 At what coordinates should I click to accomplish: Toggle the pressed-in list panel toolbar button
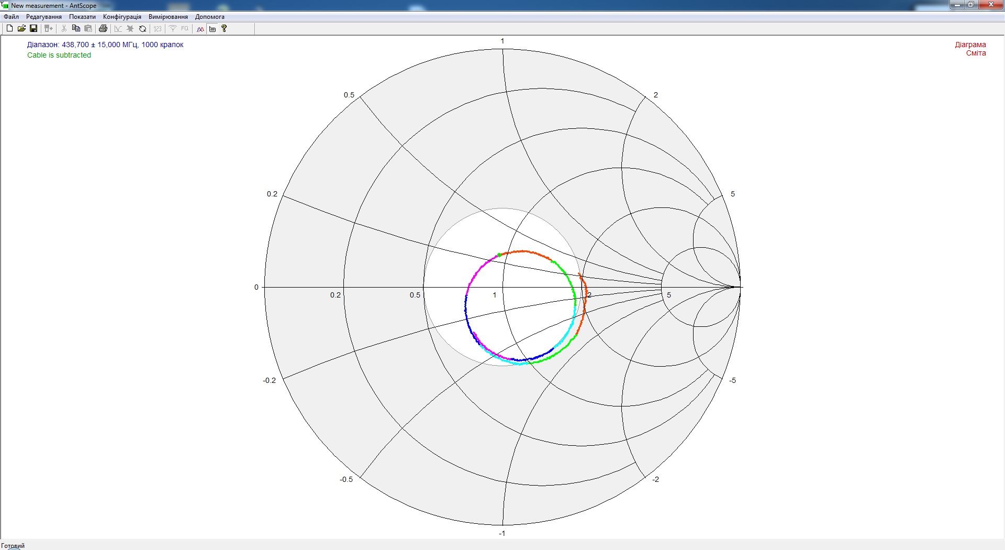[x=213, y=29]
